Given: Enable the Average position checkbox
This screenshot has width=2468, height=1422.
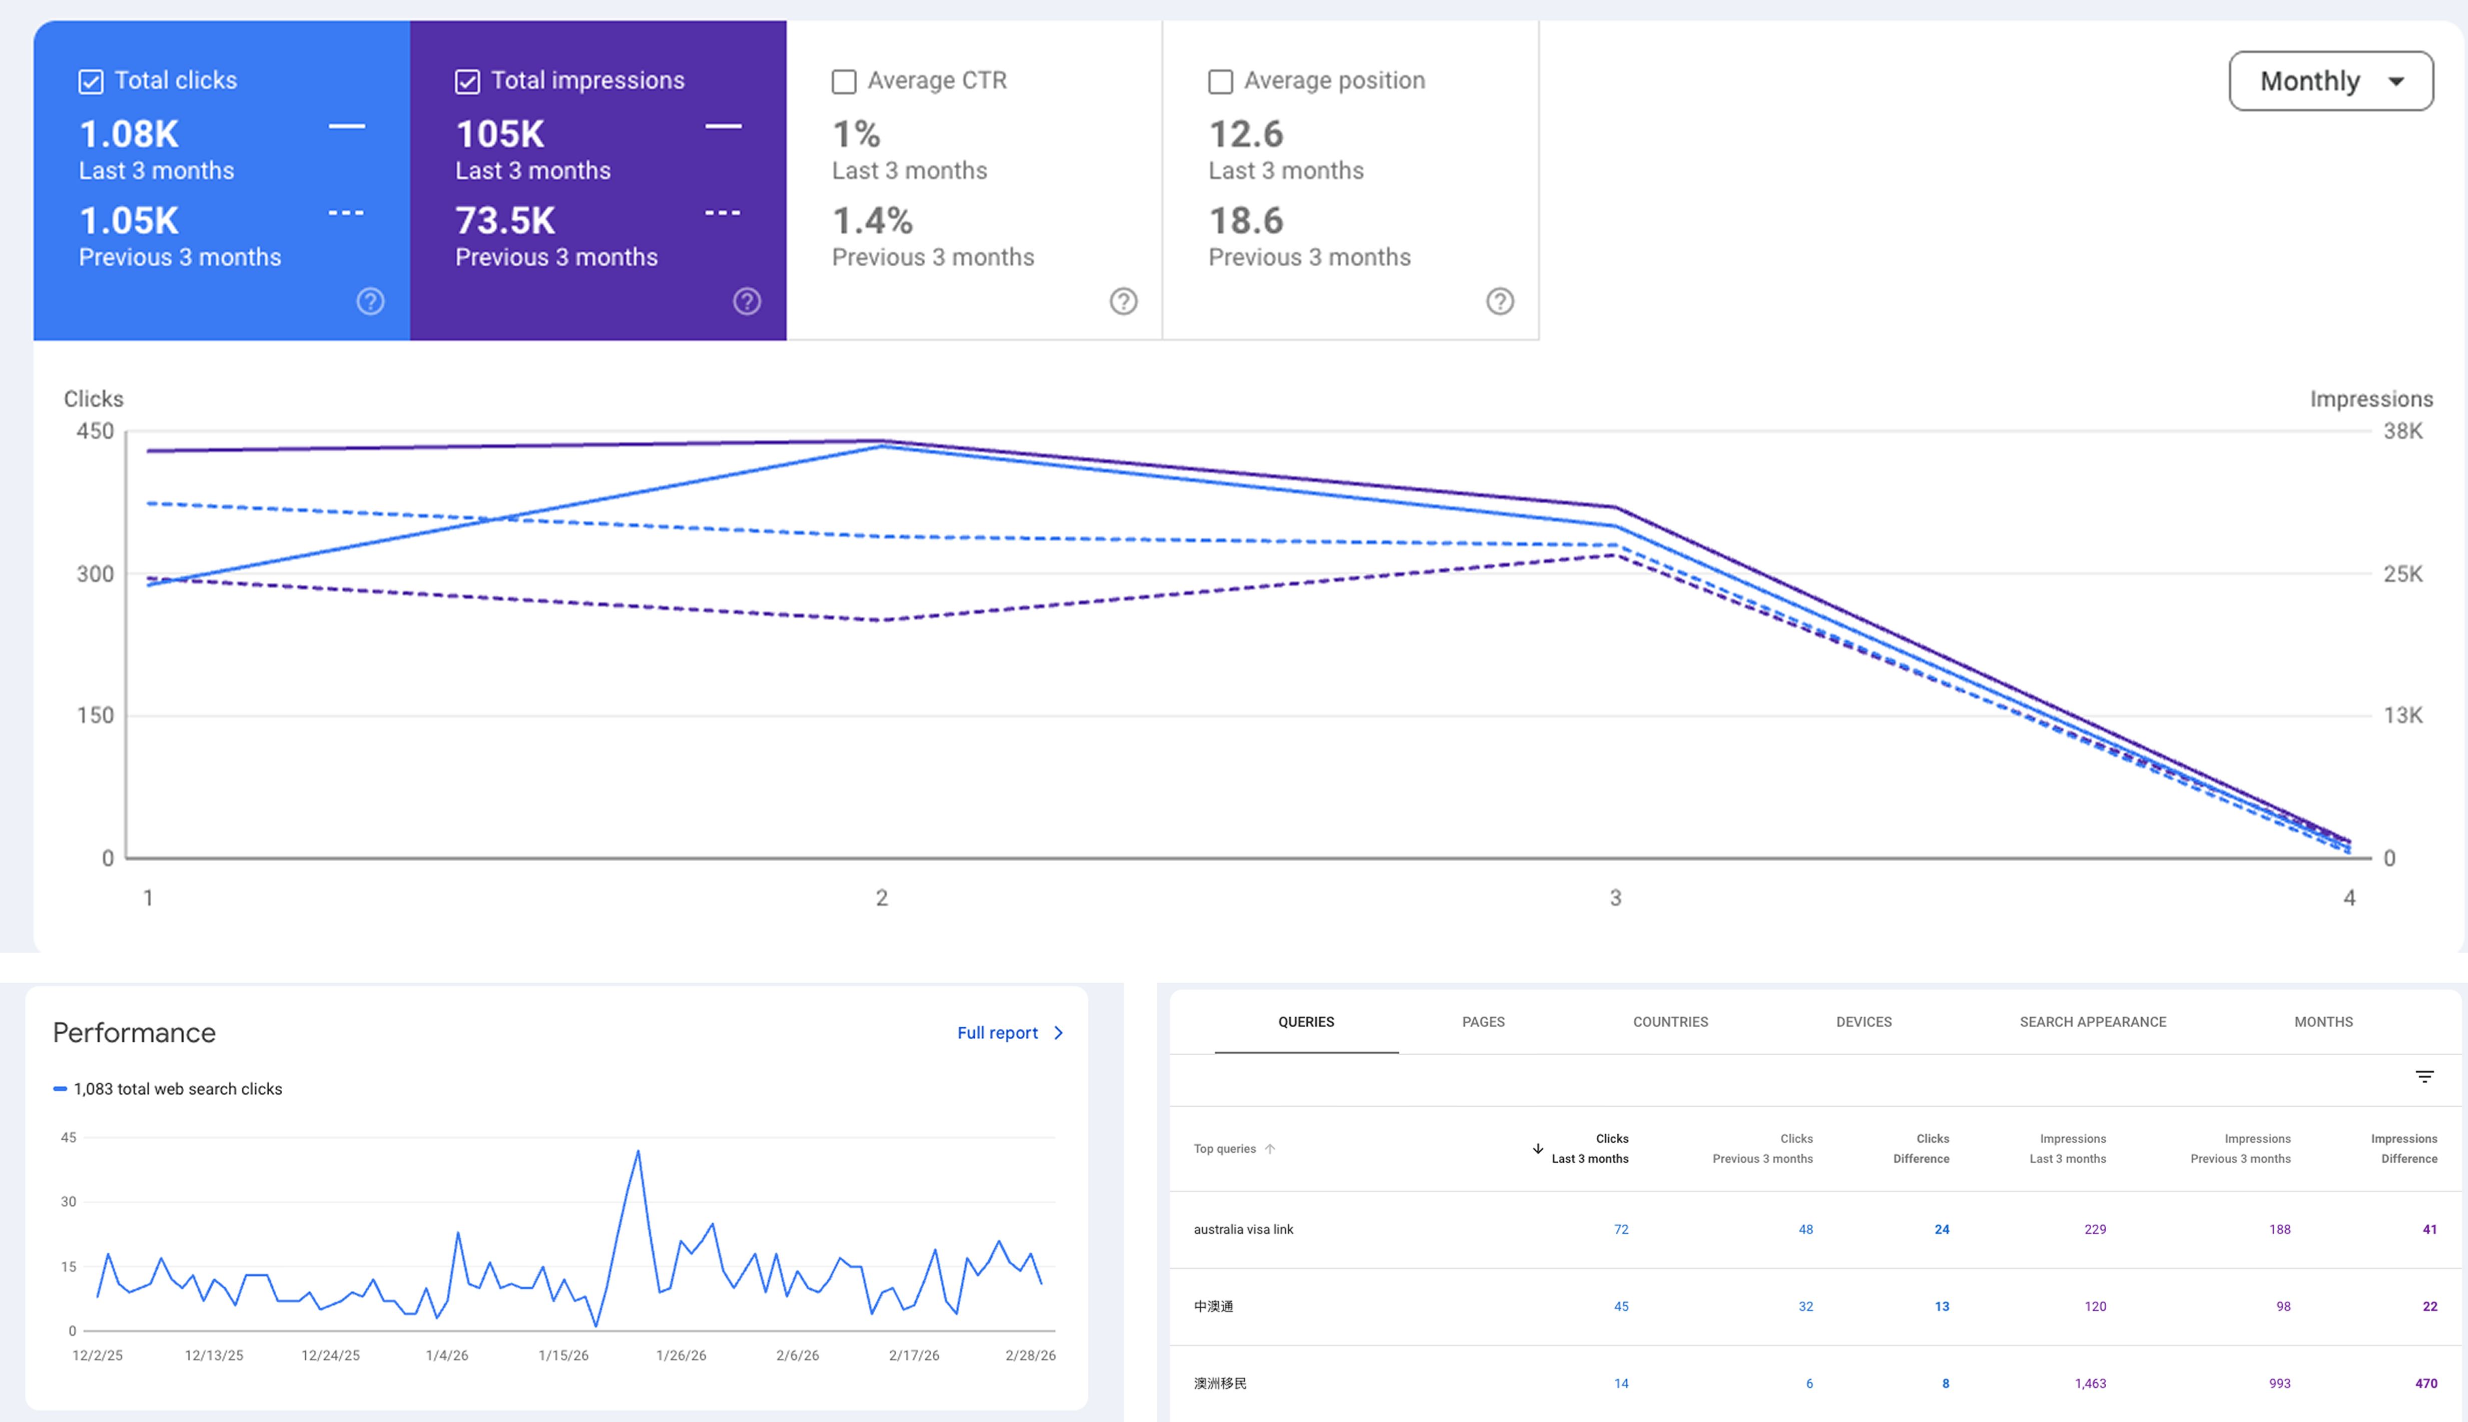Looking at the screenshot, I should coord(1221,81).
